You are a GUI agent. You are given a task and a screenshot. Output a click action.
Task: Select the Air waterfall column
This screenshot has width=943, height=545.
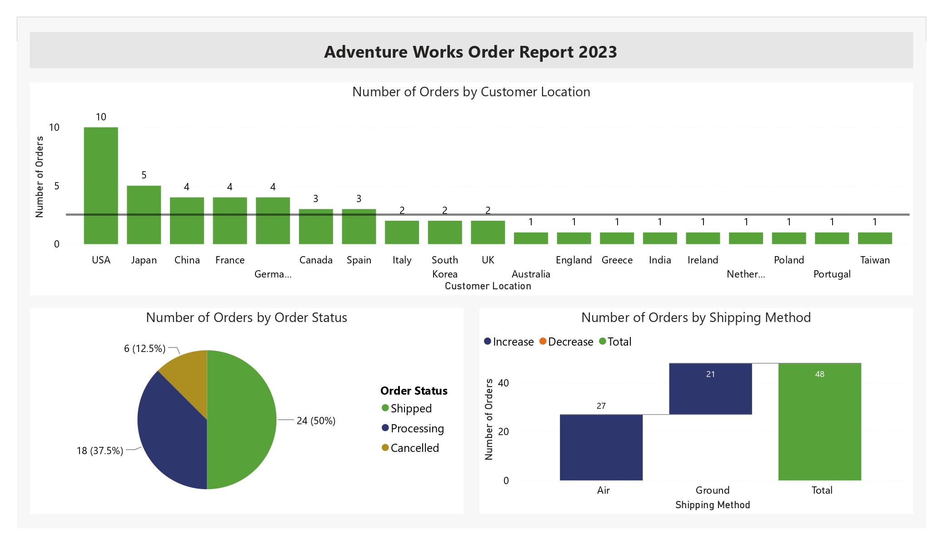601,447
